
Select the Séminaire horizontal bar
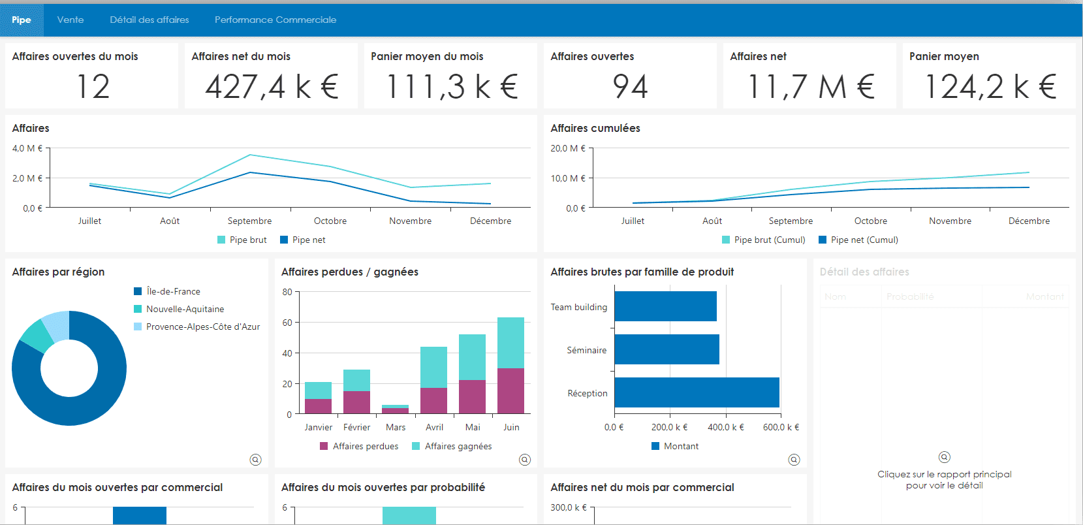[667, 349]
